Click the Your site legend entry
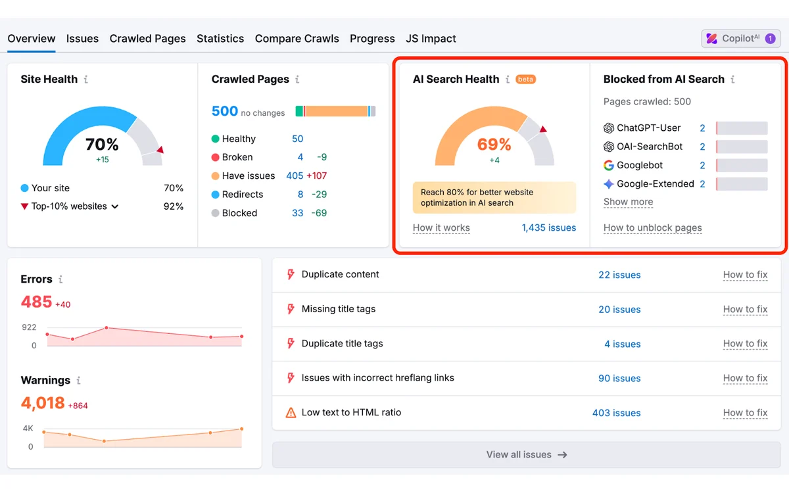Viewport: 789px width, 493px height. pos(45,188)
